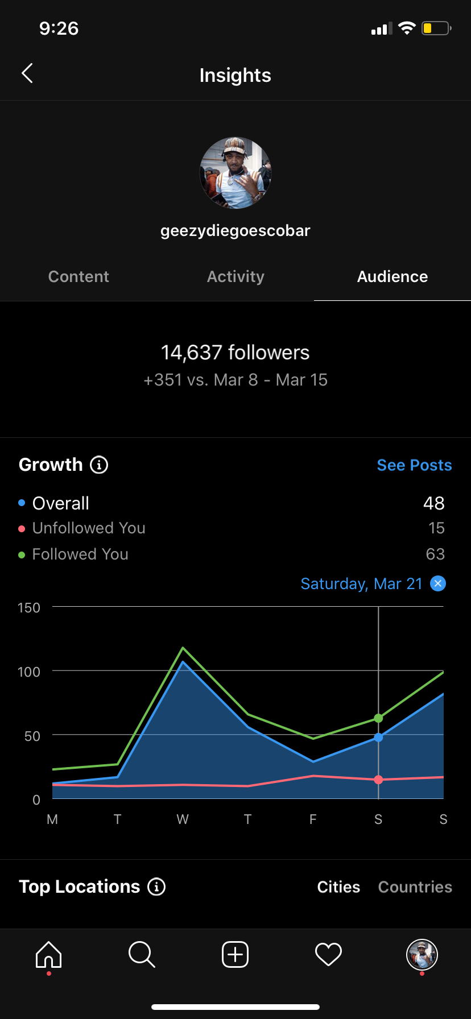
Task: Tap the New Post plus icon
Action: [x=235, y=954]
